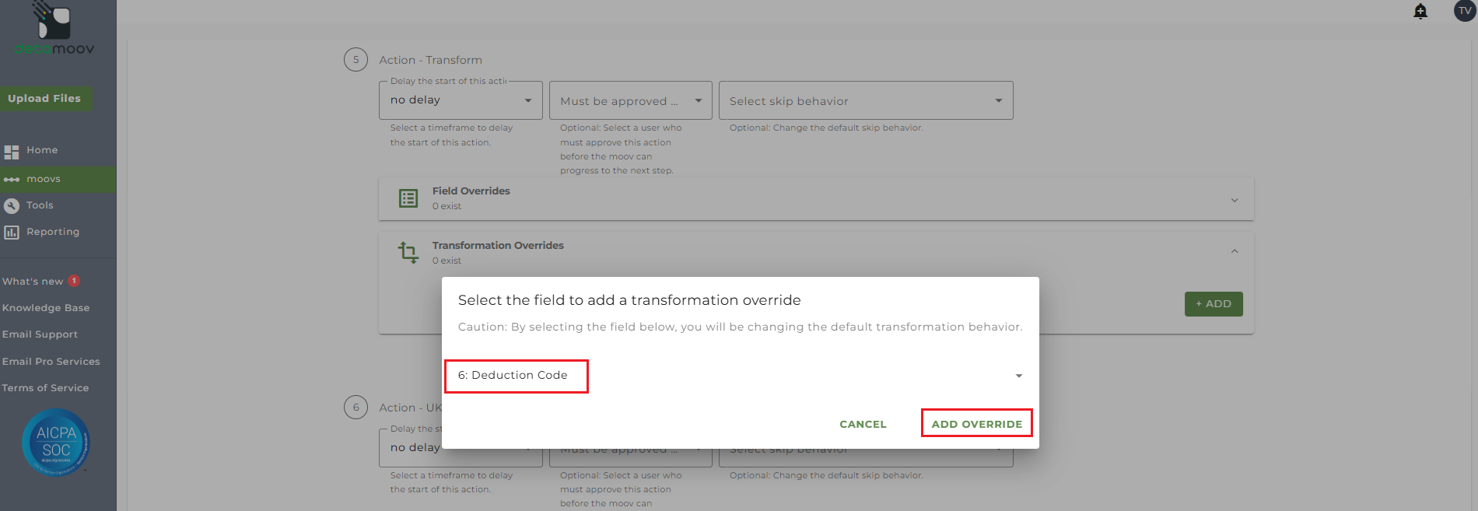Viewport: 1478px width, 511px height.
Task: Click the Reporting chart icon
Action: click(x=12, y=233)
